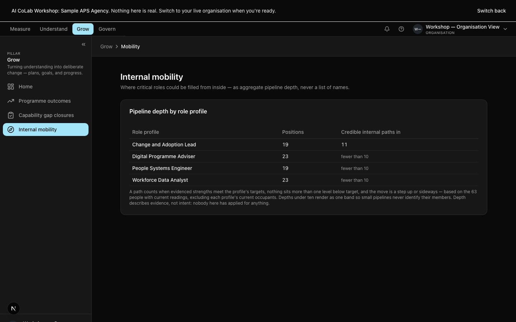Click the W— organisation avatar

tap(418, 29)
